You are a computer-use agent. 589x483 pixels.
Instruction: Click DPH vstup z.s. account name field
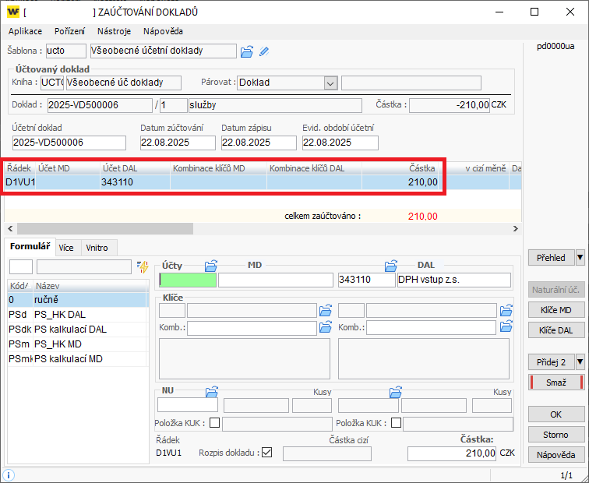pyautogui.click(x=454, y=280)
